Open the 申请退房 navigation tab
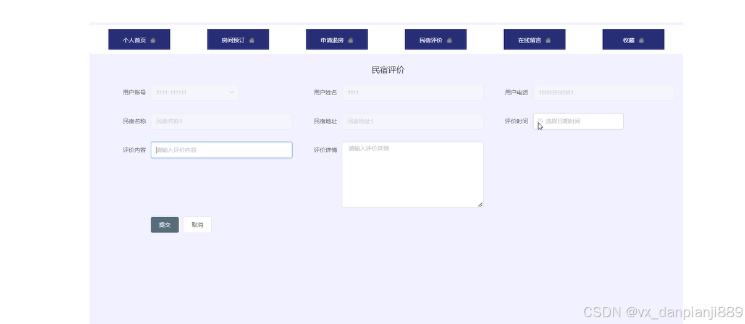The image size is (745, 324). (337, 39)
